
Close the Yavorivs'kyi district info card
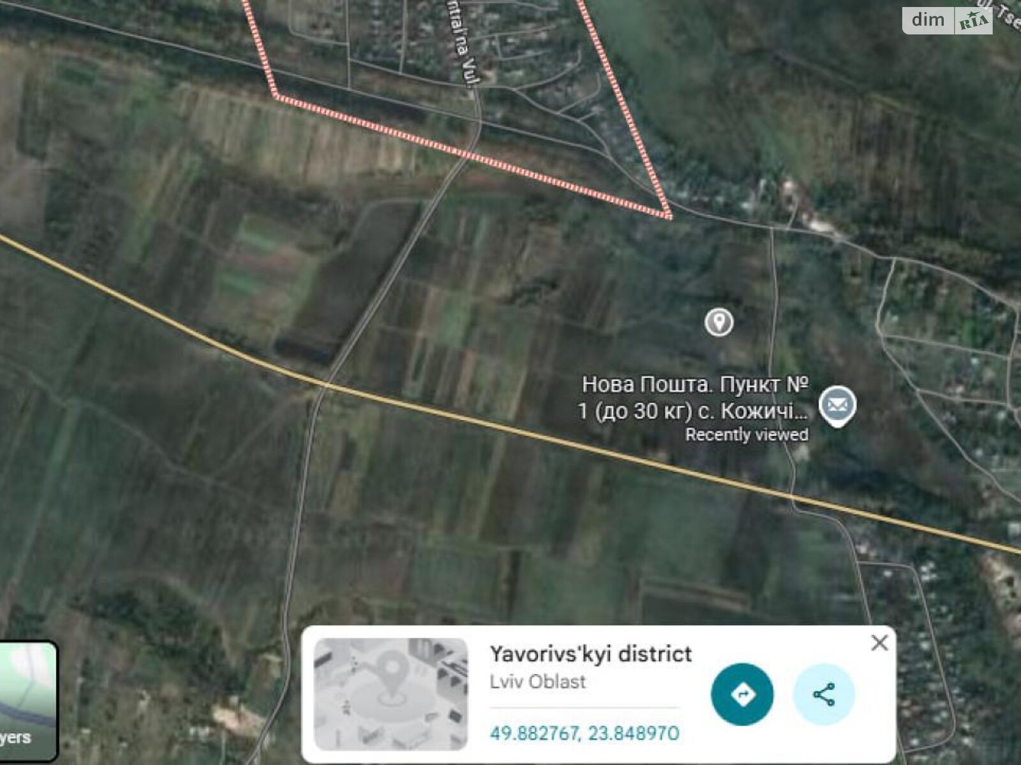click(x=879, y=643)
